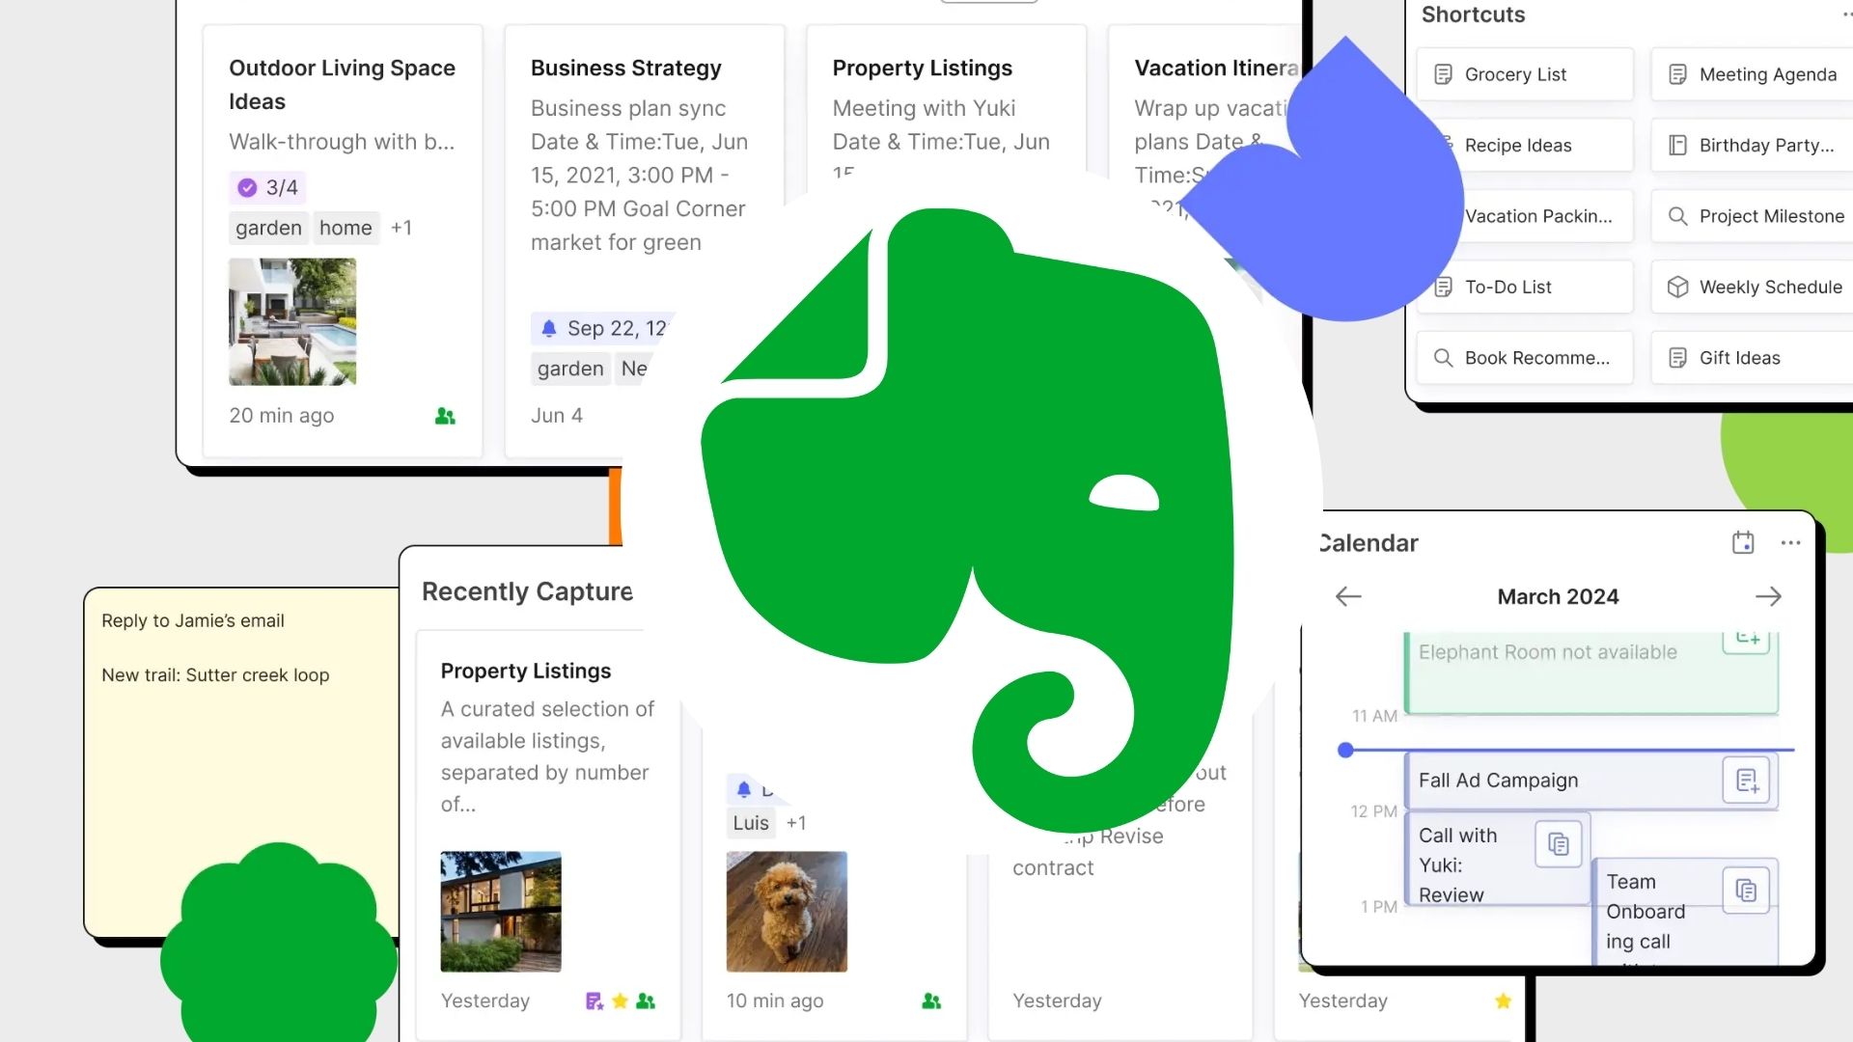This screenshot has width=1853, height=1042.
Task: Click shared icon on Property Listings card
Action: click(x=646, y=1001)
